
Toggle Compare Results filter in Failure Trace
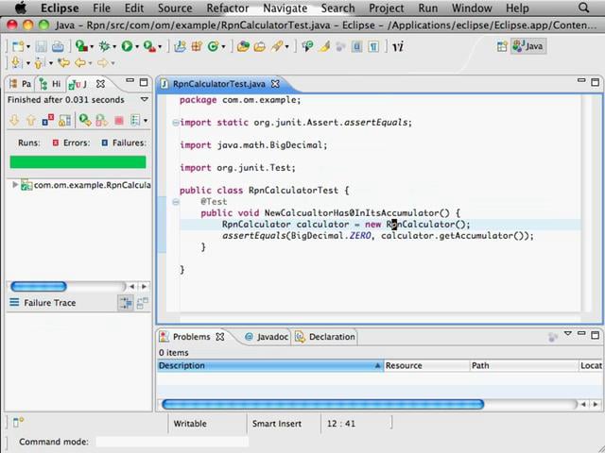pyautogui.click(x=142, y=303)
